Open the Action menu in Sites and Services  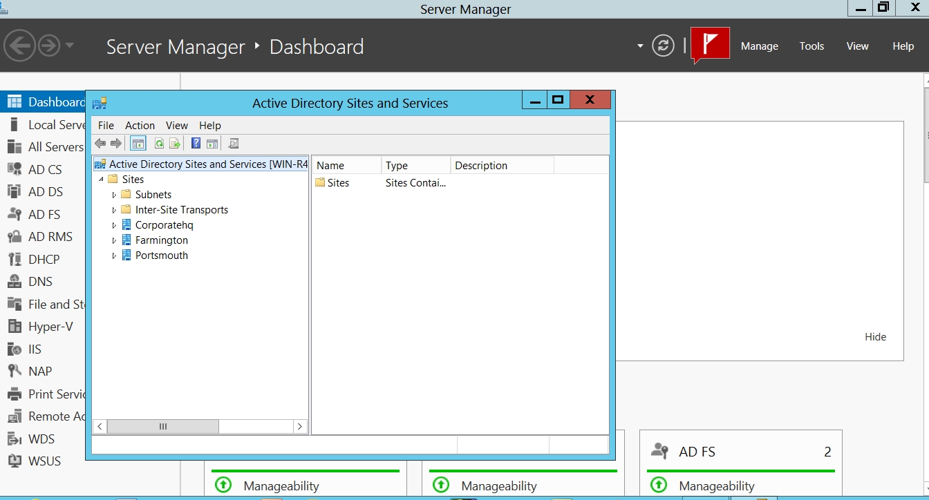[140, 126]
